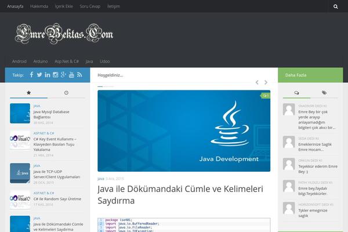This screenshot has height=232, width=348.
Task: Open comment Emeklerinize Sağlık Emre Hocam
Action: tap(315, 147)
